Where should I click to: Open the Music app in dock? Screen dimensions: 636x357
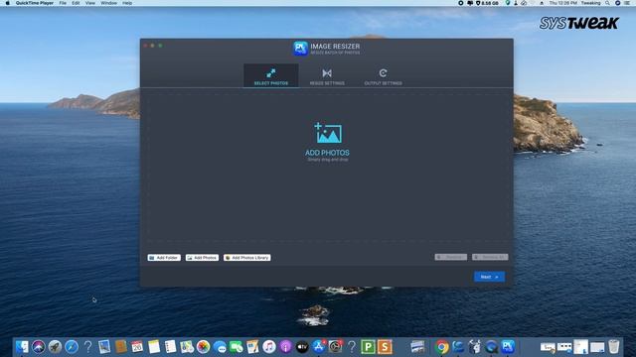(269, 347)
